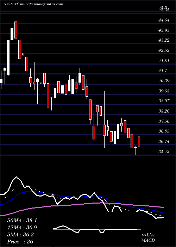Click the Price : 36 readout
This screenshot has height=247, width=176.
(20, 242)
